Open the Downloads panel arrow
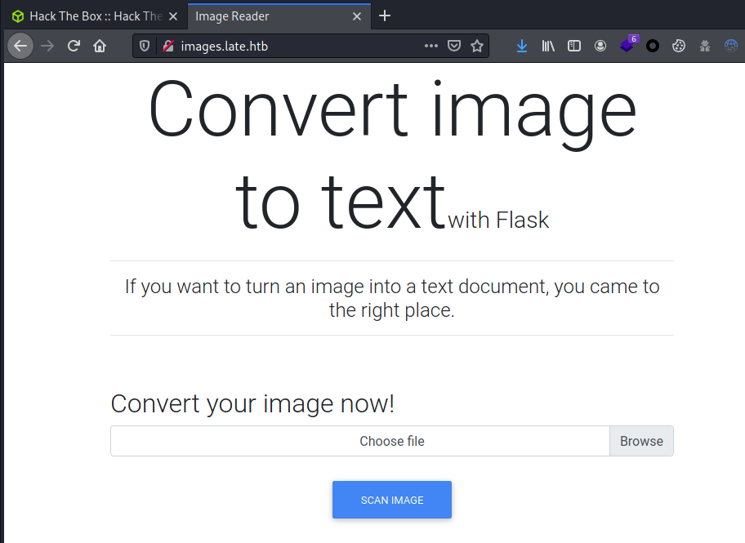Viewport: 745px width, 543px height. pos(522,47)
